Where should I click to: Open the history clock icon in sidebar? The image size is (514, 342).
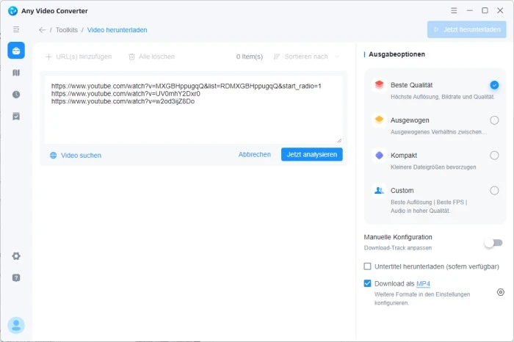16,95
